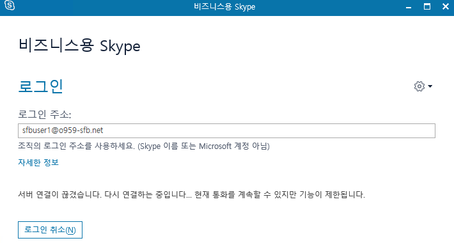
Task: Click the title bar text 비즈니스용 Skype
Action: (224, 6)
